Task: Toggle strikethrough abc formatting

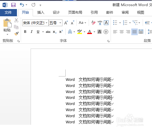Action: click(x=48, y=32)
